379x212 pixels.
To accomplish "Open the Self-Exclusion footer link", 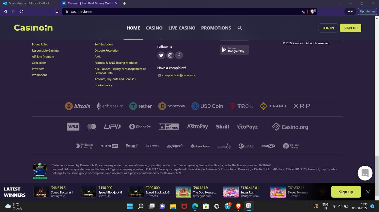I will pos(104,44).
